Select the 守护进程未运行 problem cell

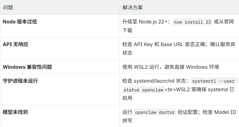pos(20,81)
